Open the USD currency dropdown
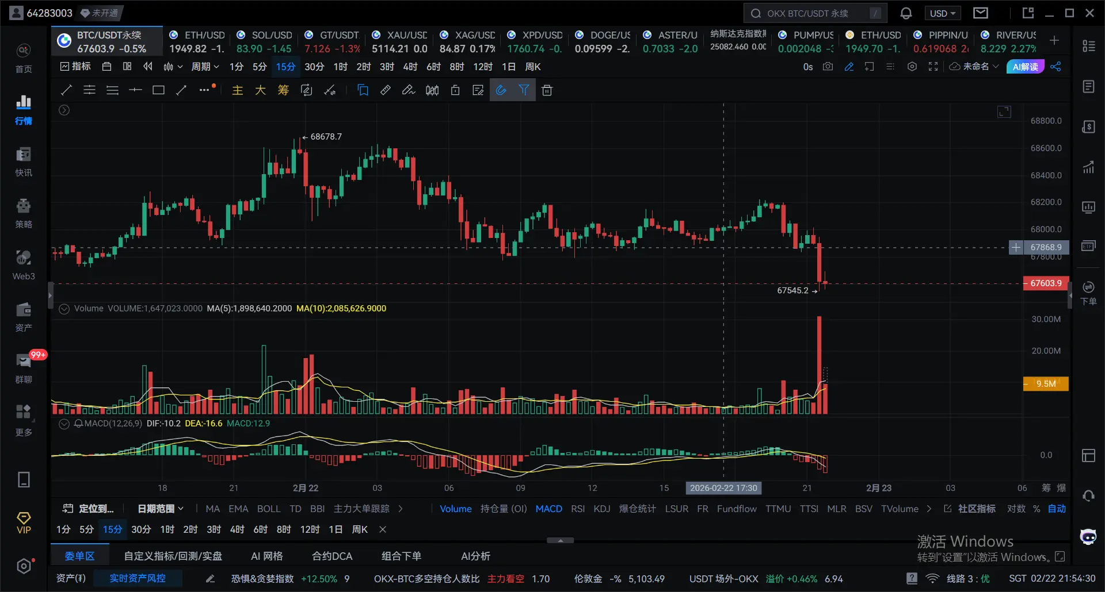 click(x=943, y=13)
